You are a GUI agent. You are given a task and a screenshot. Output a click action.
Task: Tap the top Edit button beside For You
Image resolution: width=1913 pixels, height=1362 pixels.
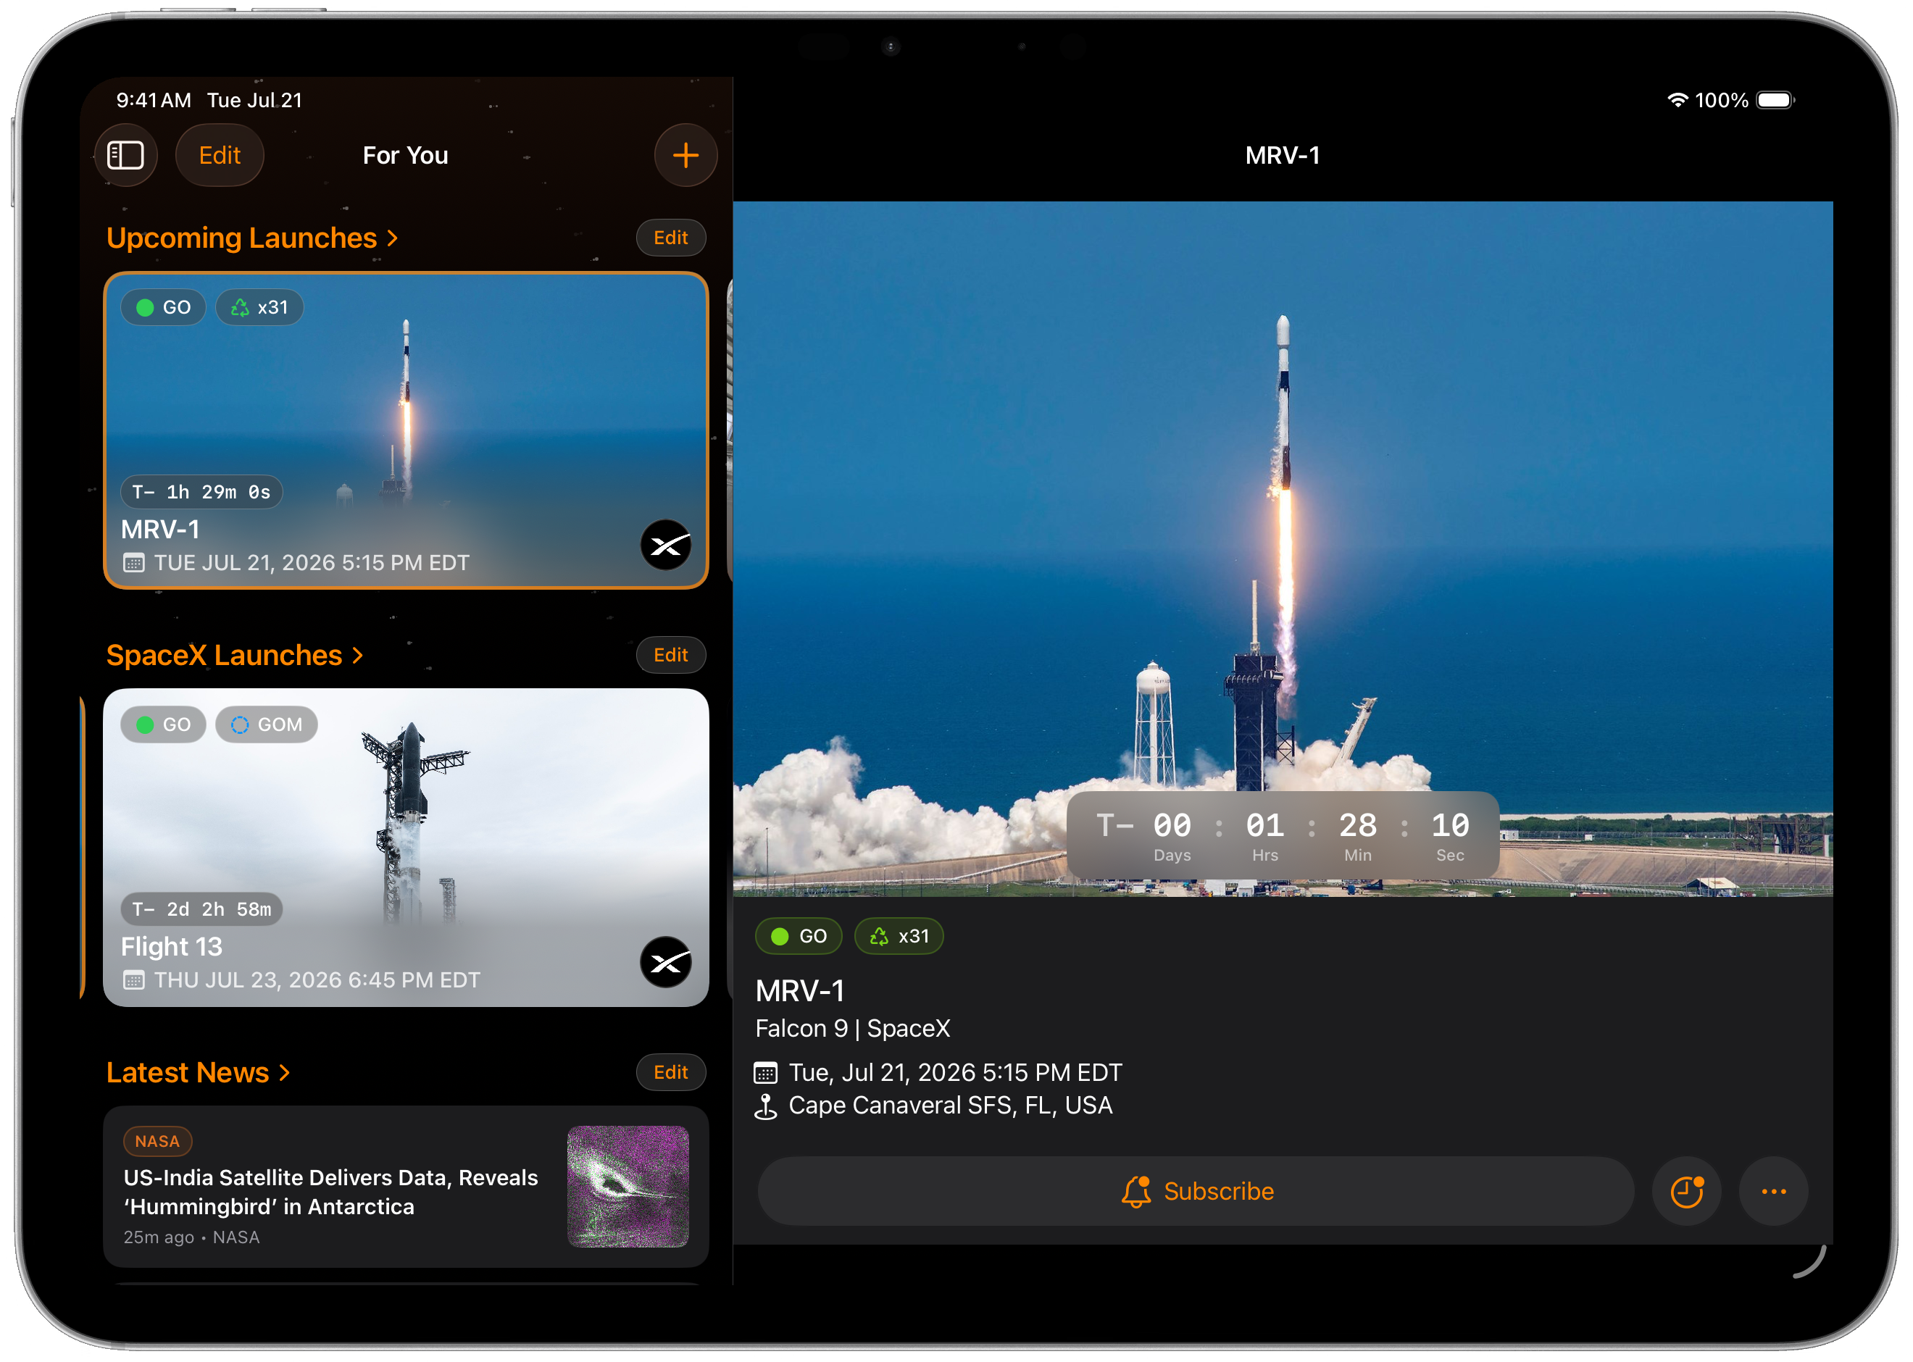pos(220,155)
